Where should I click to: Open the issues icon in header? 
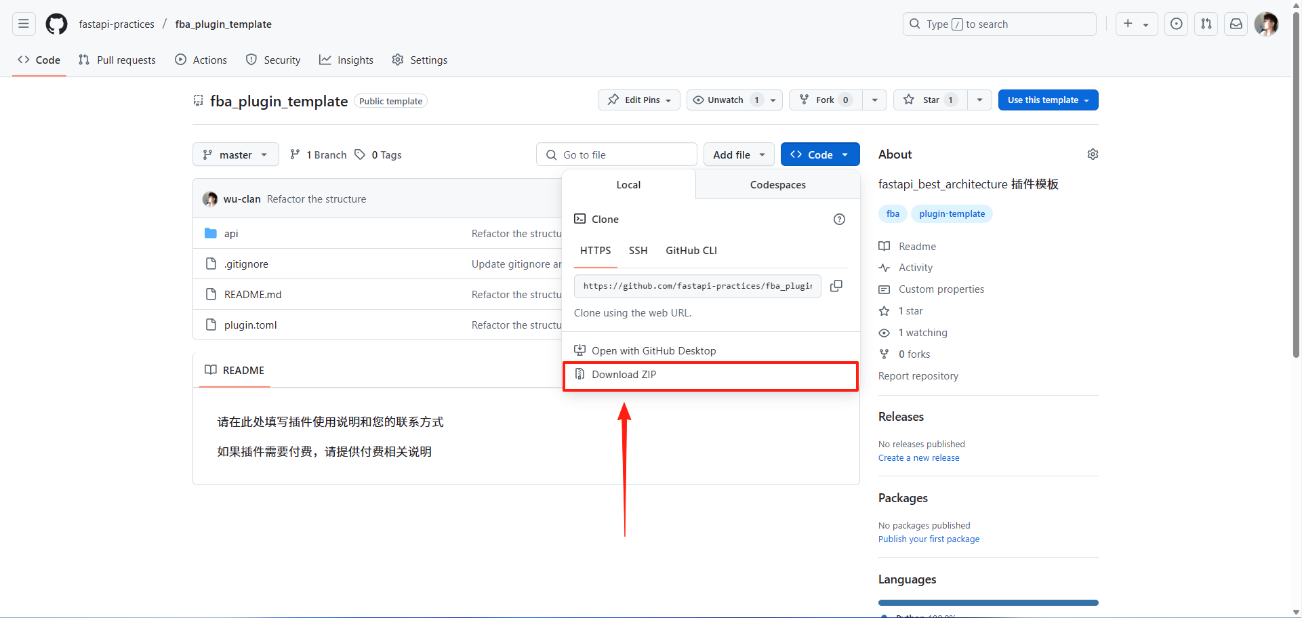point(1176,24)
